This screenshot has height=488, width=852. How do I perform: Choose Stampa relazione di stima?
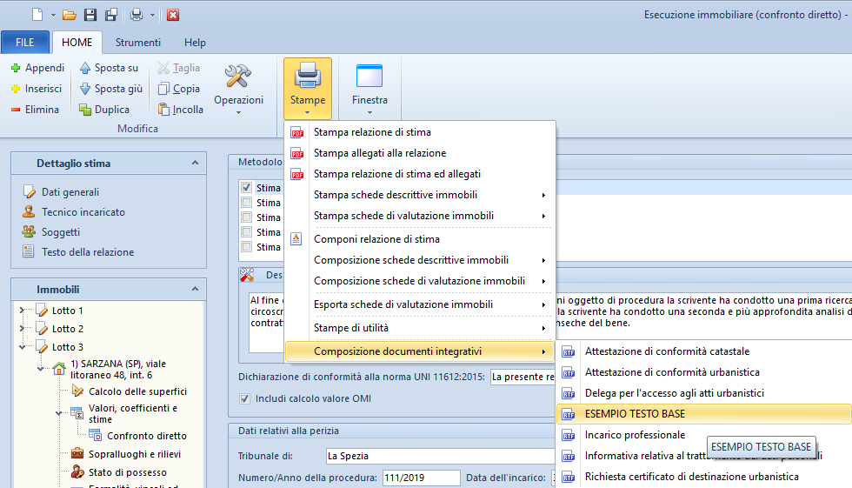[372, 132]
